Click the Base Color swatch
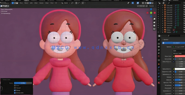 pyautogui.click(x=180, y=56)
